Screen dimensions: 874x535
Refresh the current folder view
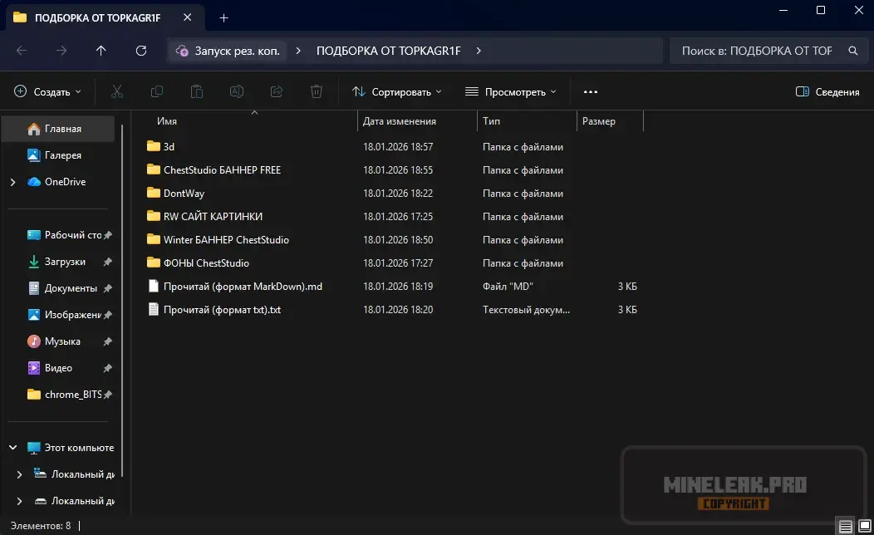[141, 51]
